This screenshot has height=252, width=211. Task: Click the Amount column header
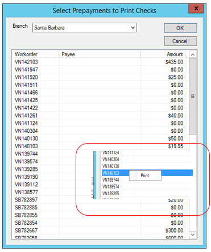(x=163, y=54)
